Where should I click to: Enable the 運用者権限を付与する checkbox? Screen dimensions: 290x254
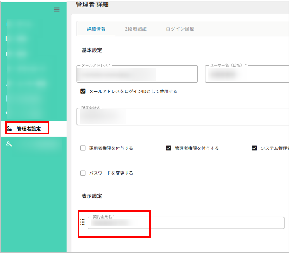click(x=83, y=148)
